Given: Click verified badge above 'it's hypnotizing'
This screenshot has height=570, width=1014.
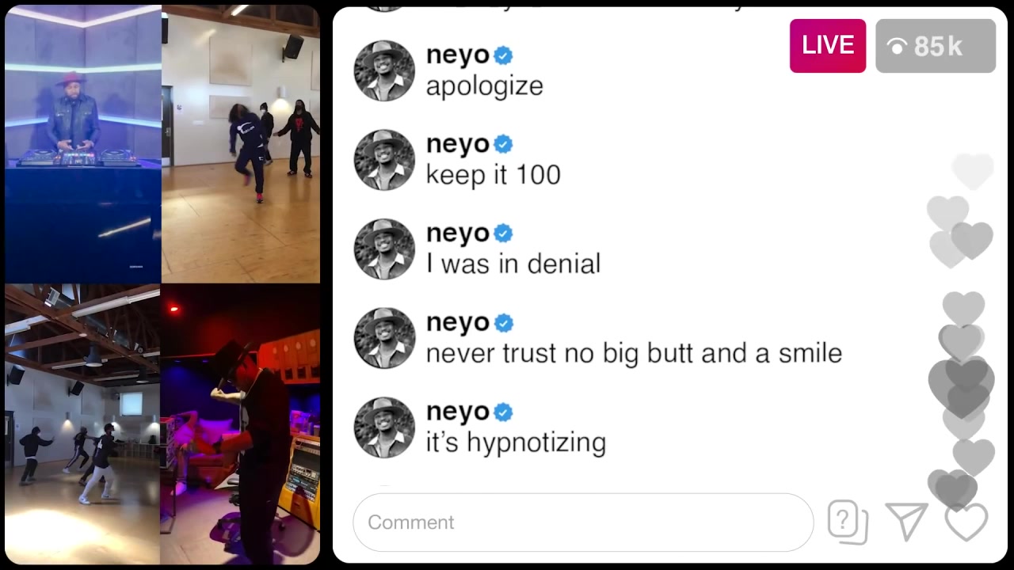Looking at the screenshot, I should [x=503, y=412].
